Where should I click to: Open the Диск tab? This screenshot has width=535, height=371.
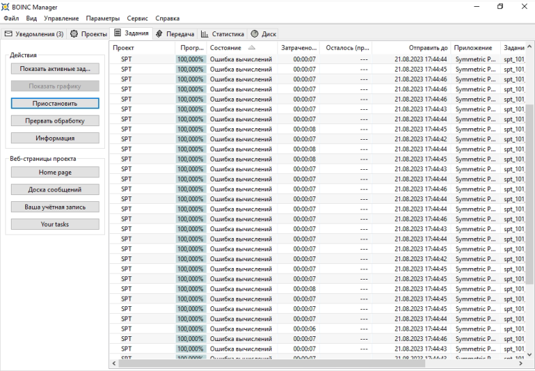coord(263,34)
